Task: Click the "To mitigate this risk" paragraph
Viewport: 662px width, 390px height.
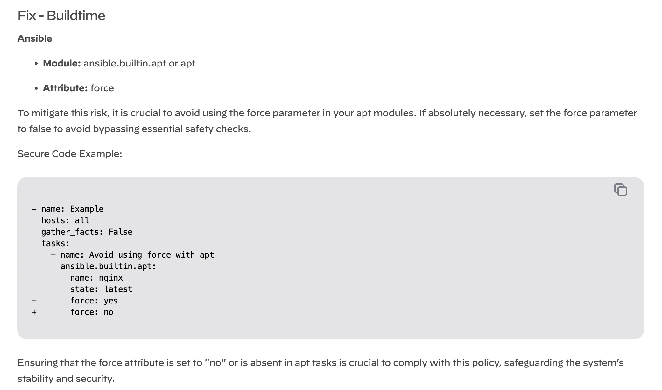Action: pyautogui.click(x=327, y=121)
